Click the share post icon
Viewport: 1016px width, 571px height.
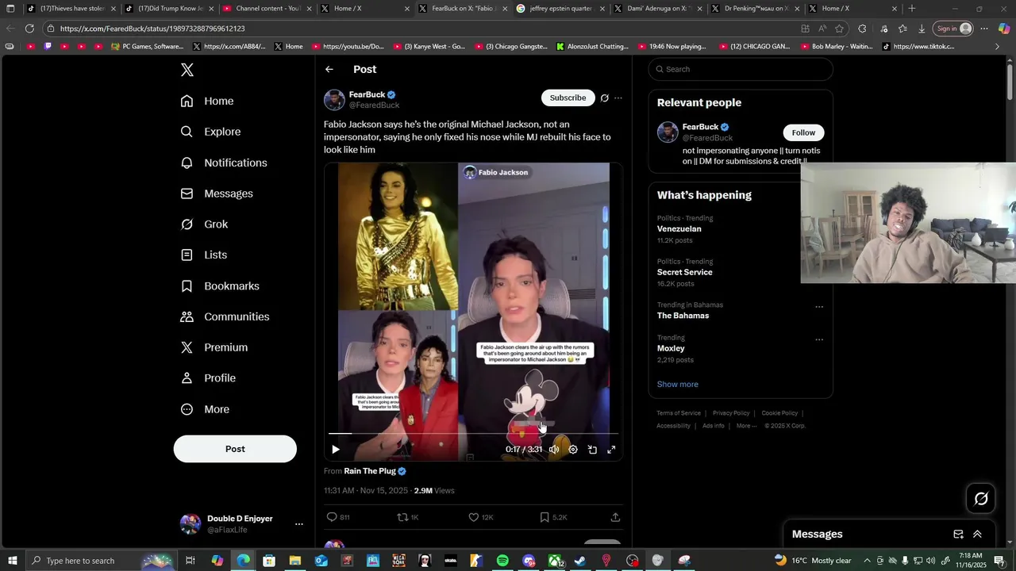coord(615,517)
